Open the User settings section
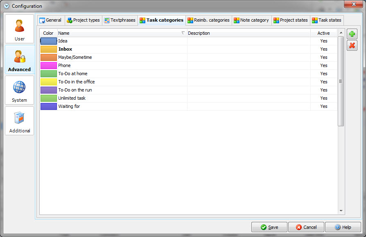The height and width of the screenshot is (237, 366). pos(19,29)
